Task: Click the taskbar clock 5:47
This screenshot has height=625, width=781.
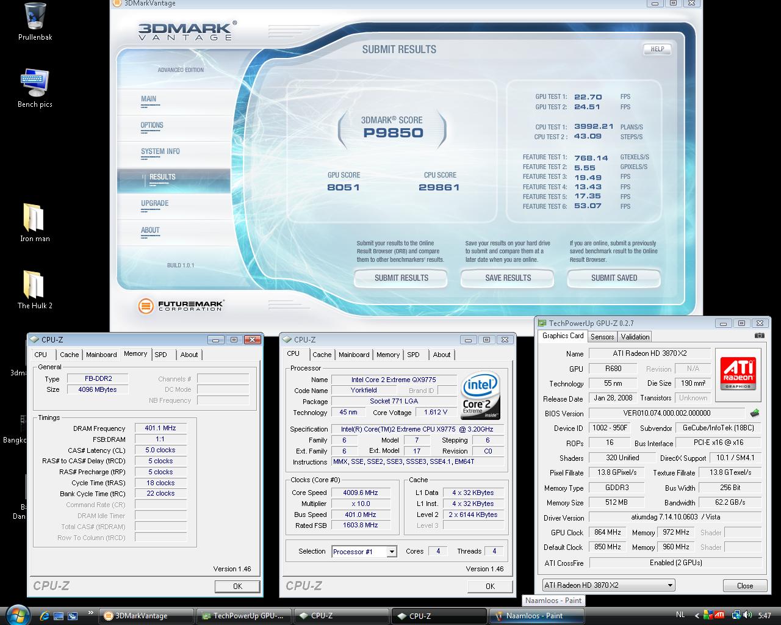Action: pos(764,616)
